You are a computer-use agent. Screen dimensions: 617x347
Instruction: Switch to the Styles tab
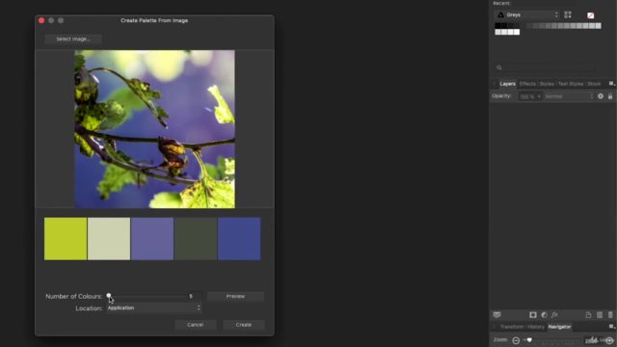click(x=547, y=84)
